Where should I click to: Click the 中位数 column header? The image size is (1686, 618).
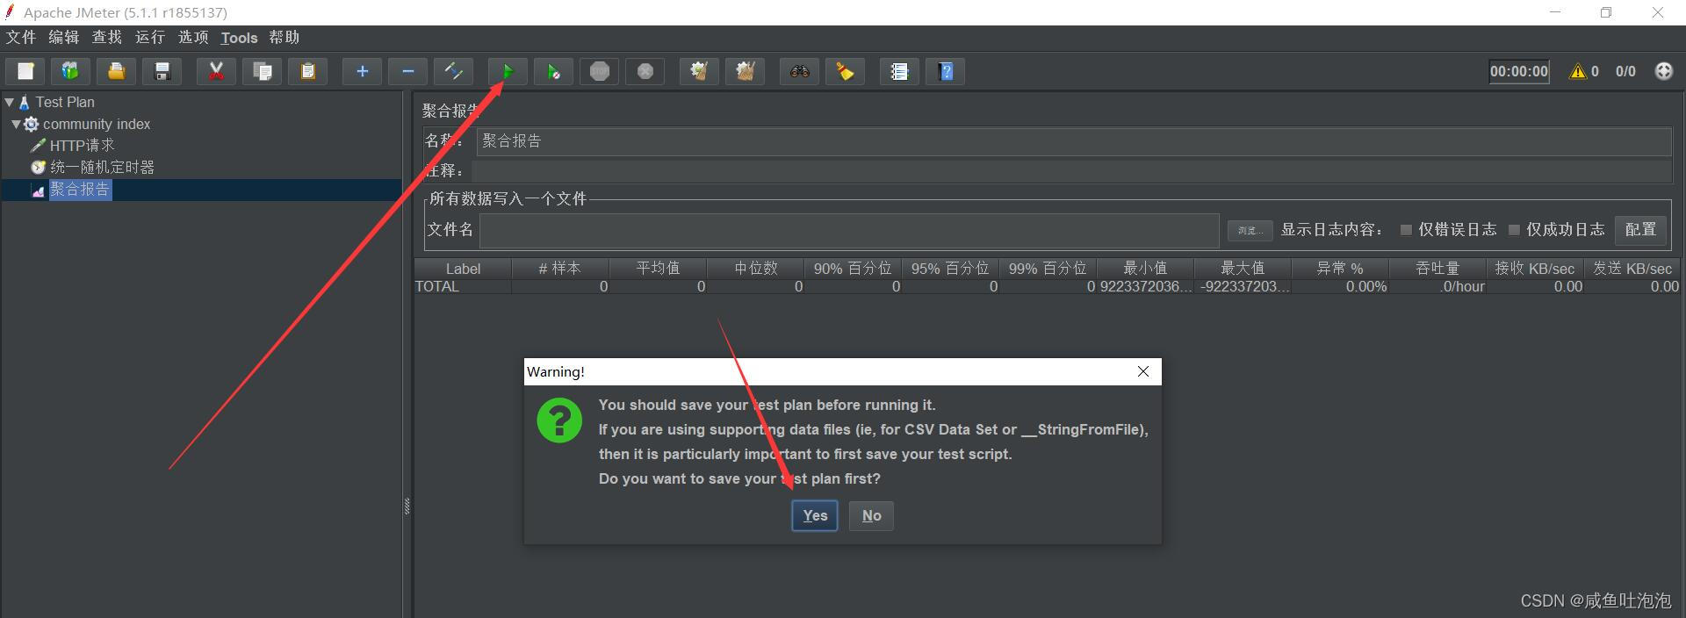(x=755, y=269)
